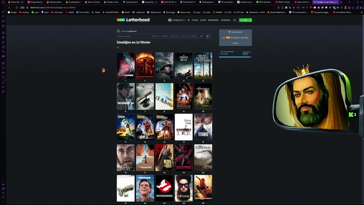Image resolution: width=364 pixels, height=205 pixels.
Task: Open the Deadpool poster
Action: click(184, 158)
